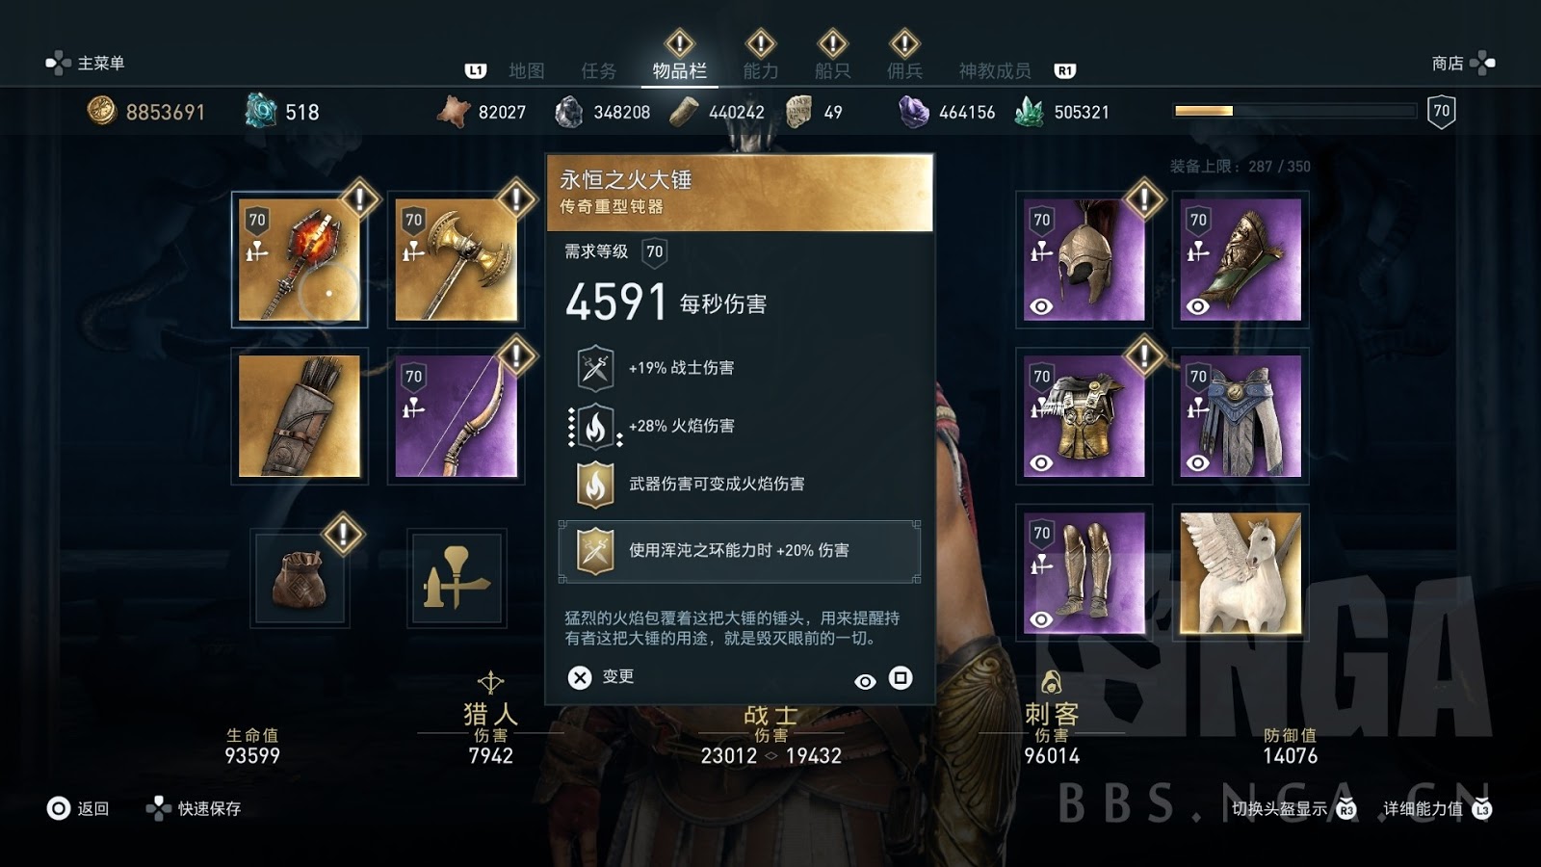
Task: Toggle eye icon on bracer slot
Action: tap(1197, 306)
